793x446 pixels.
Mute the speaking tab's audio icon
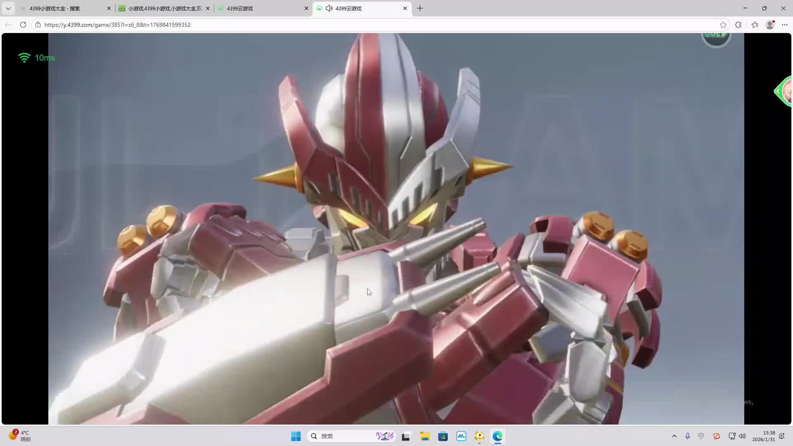tap(329, 8)
